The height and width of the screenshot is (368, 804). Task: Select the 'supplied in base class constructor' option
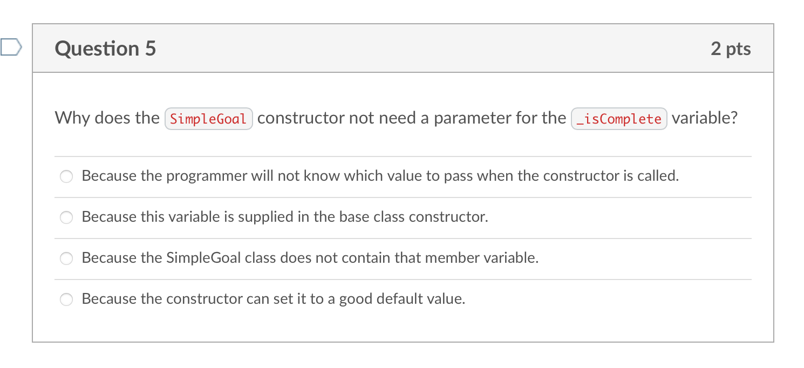click(x=66, y=217)
